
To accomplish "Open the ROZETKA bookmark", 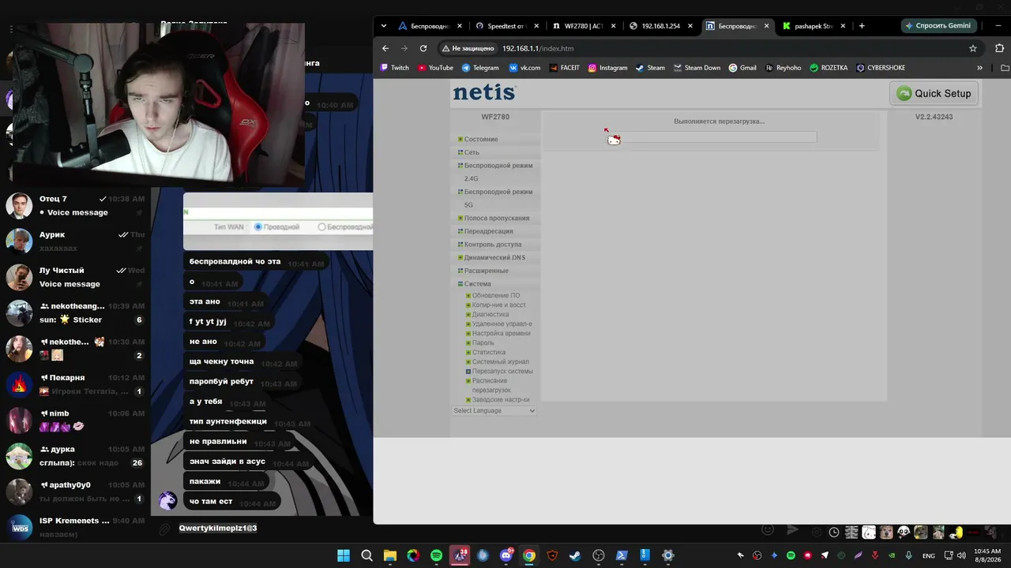I will (829, 68).
